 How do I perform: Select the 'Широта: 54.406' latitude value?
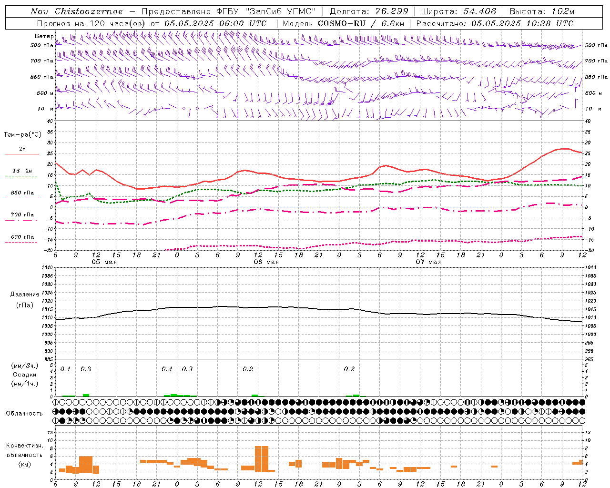pyautogui.click(x=458, y=11)
